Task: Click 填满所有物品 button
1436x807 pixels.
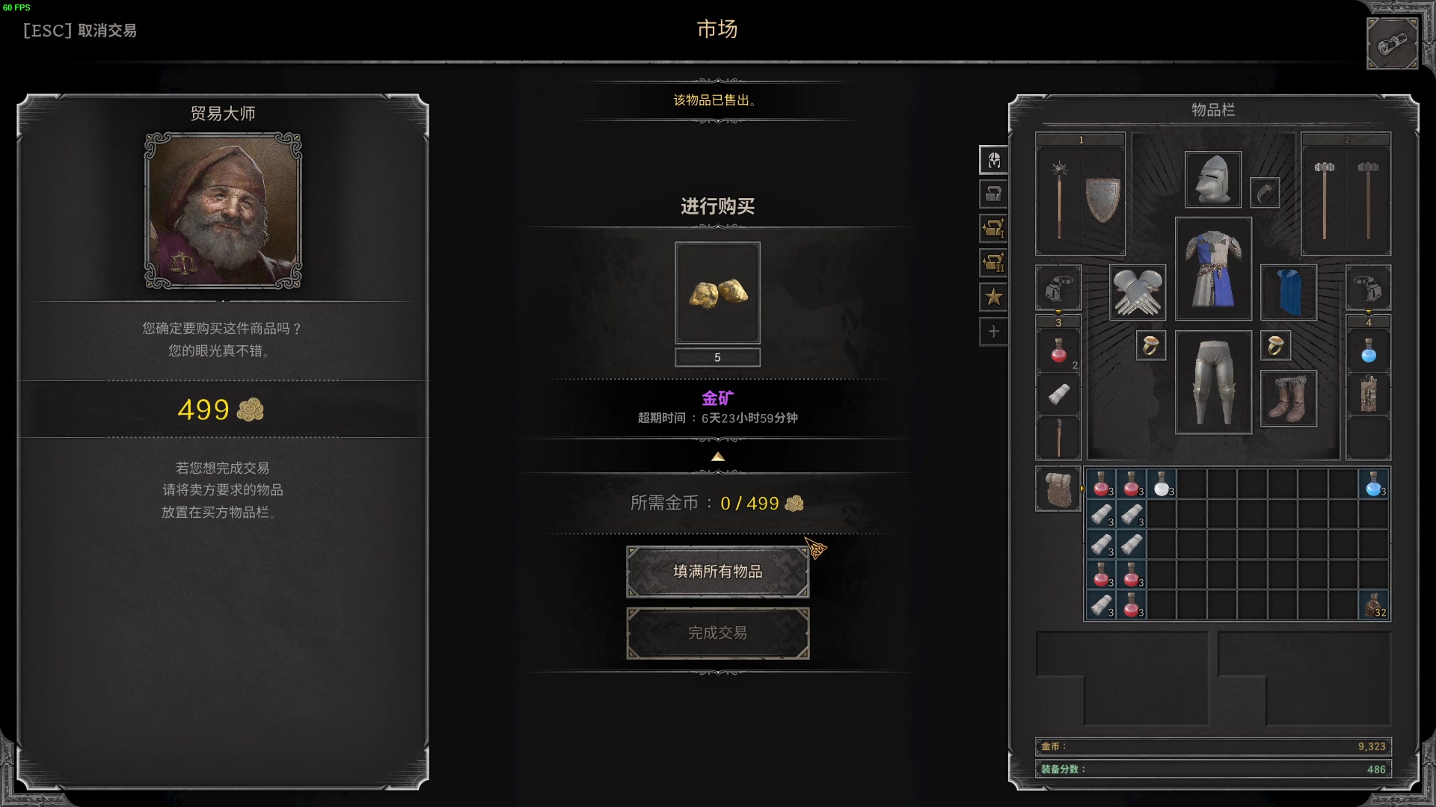Action: [717, 572]
